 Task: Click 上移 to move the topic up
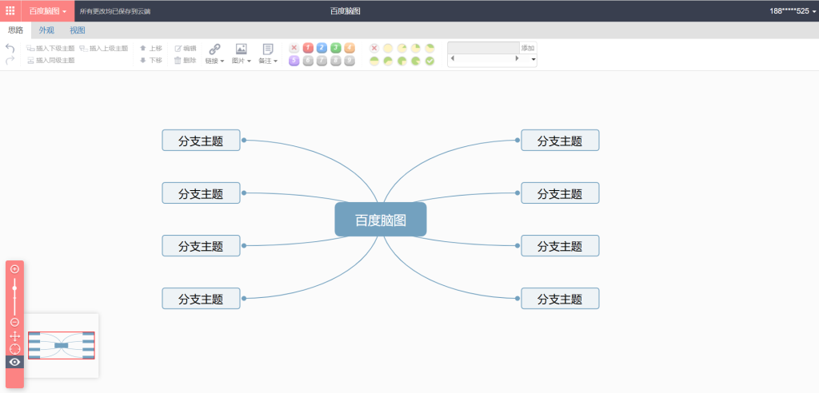click(x=151, y=48)
